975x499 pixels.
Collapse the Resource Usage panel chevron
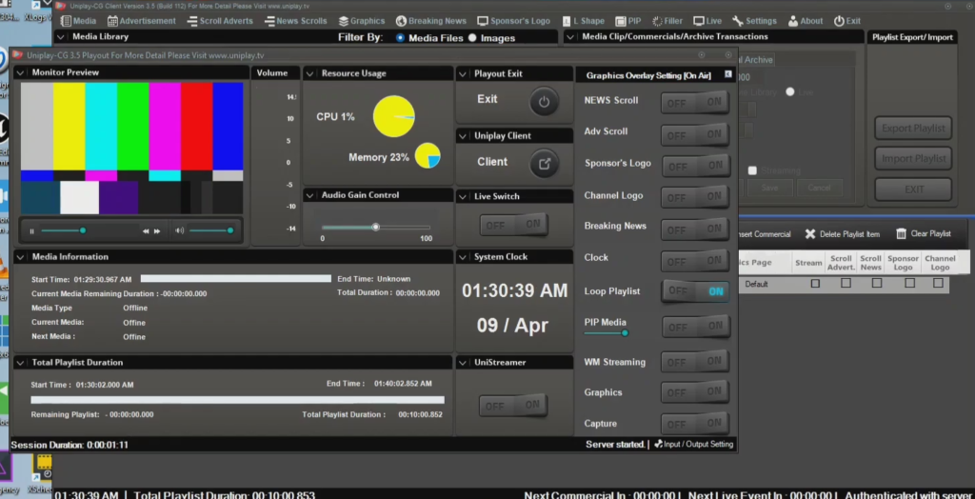pyautogui.click(x=311, y=73)
